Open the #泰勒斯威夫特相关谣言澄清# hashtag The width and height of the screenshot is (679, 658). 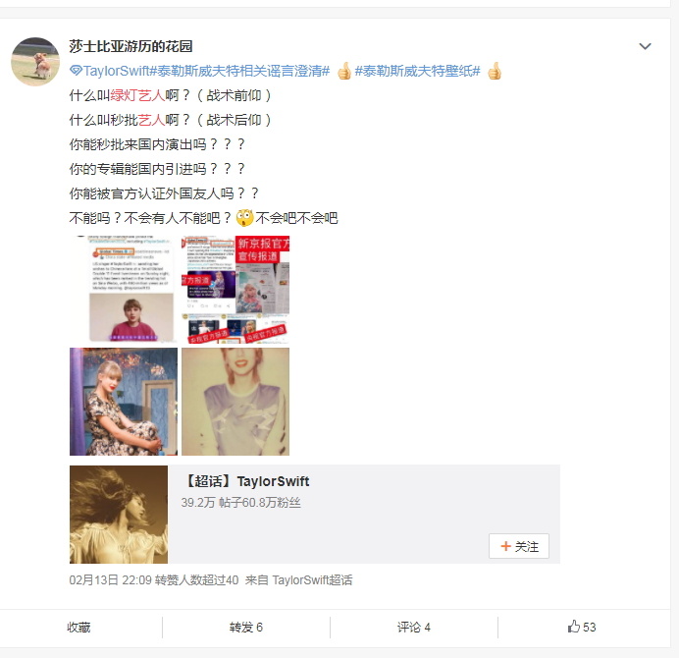point(239,71)
